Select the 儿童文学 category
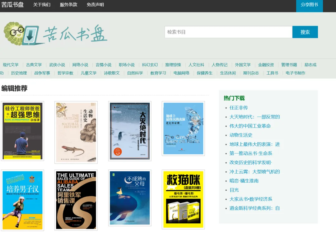The width and height of the screenshot is (336, 232). (89, 73)
